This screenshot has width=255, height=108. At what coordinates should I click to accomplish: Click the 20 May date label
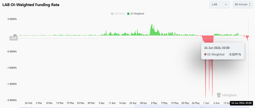[x=185, y=103]
